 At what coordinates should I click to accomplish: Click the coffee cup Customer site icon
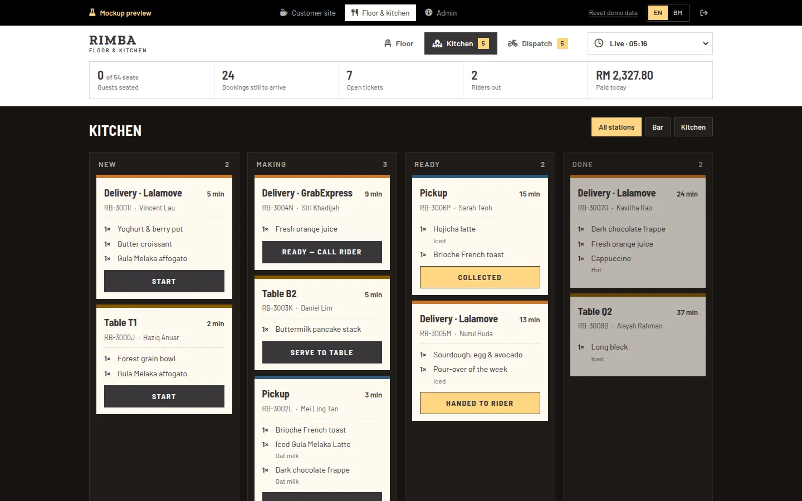coord(284,13)
